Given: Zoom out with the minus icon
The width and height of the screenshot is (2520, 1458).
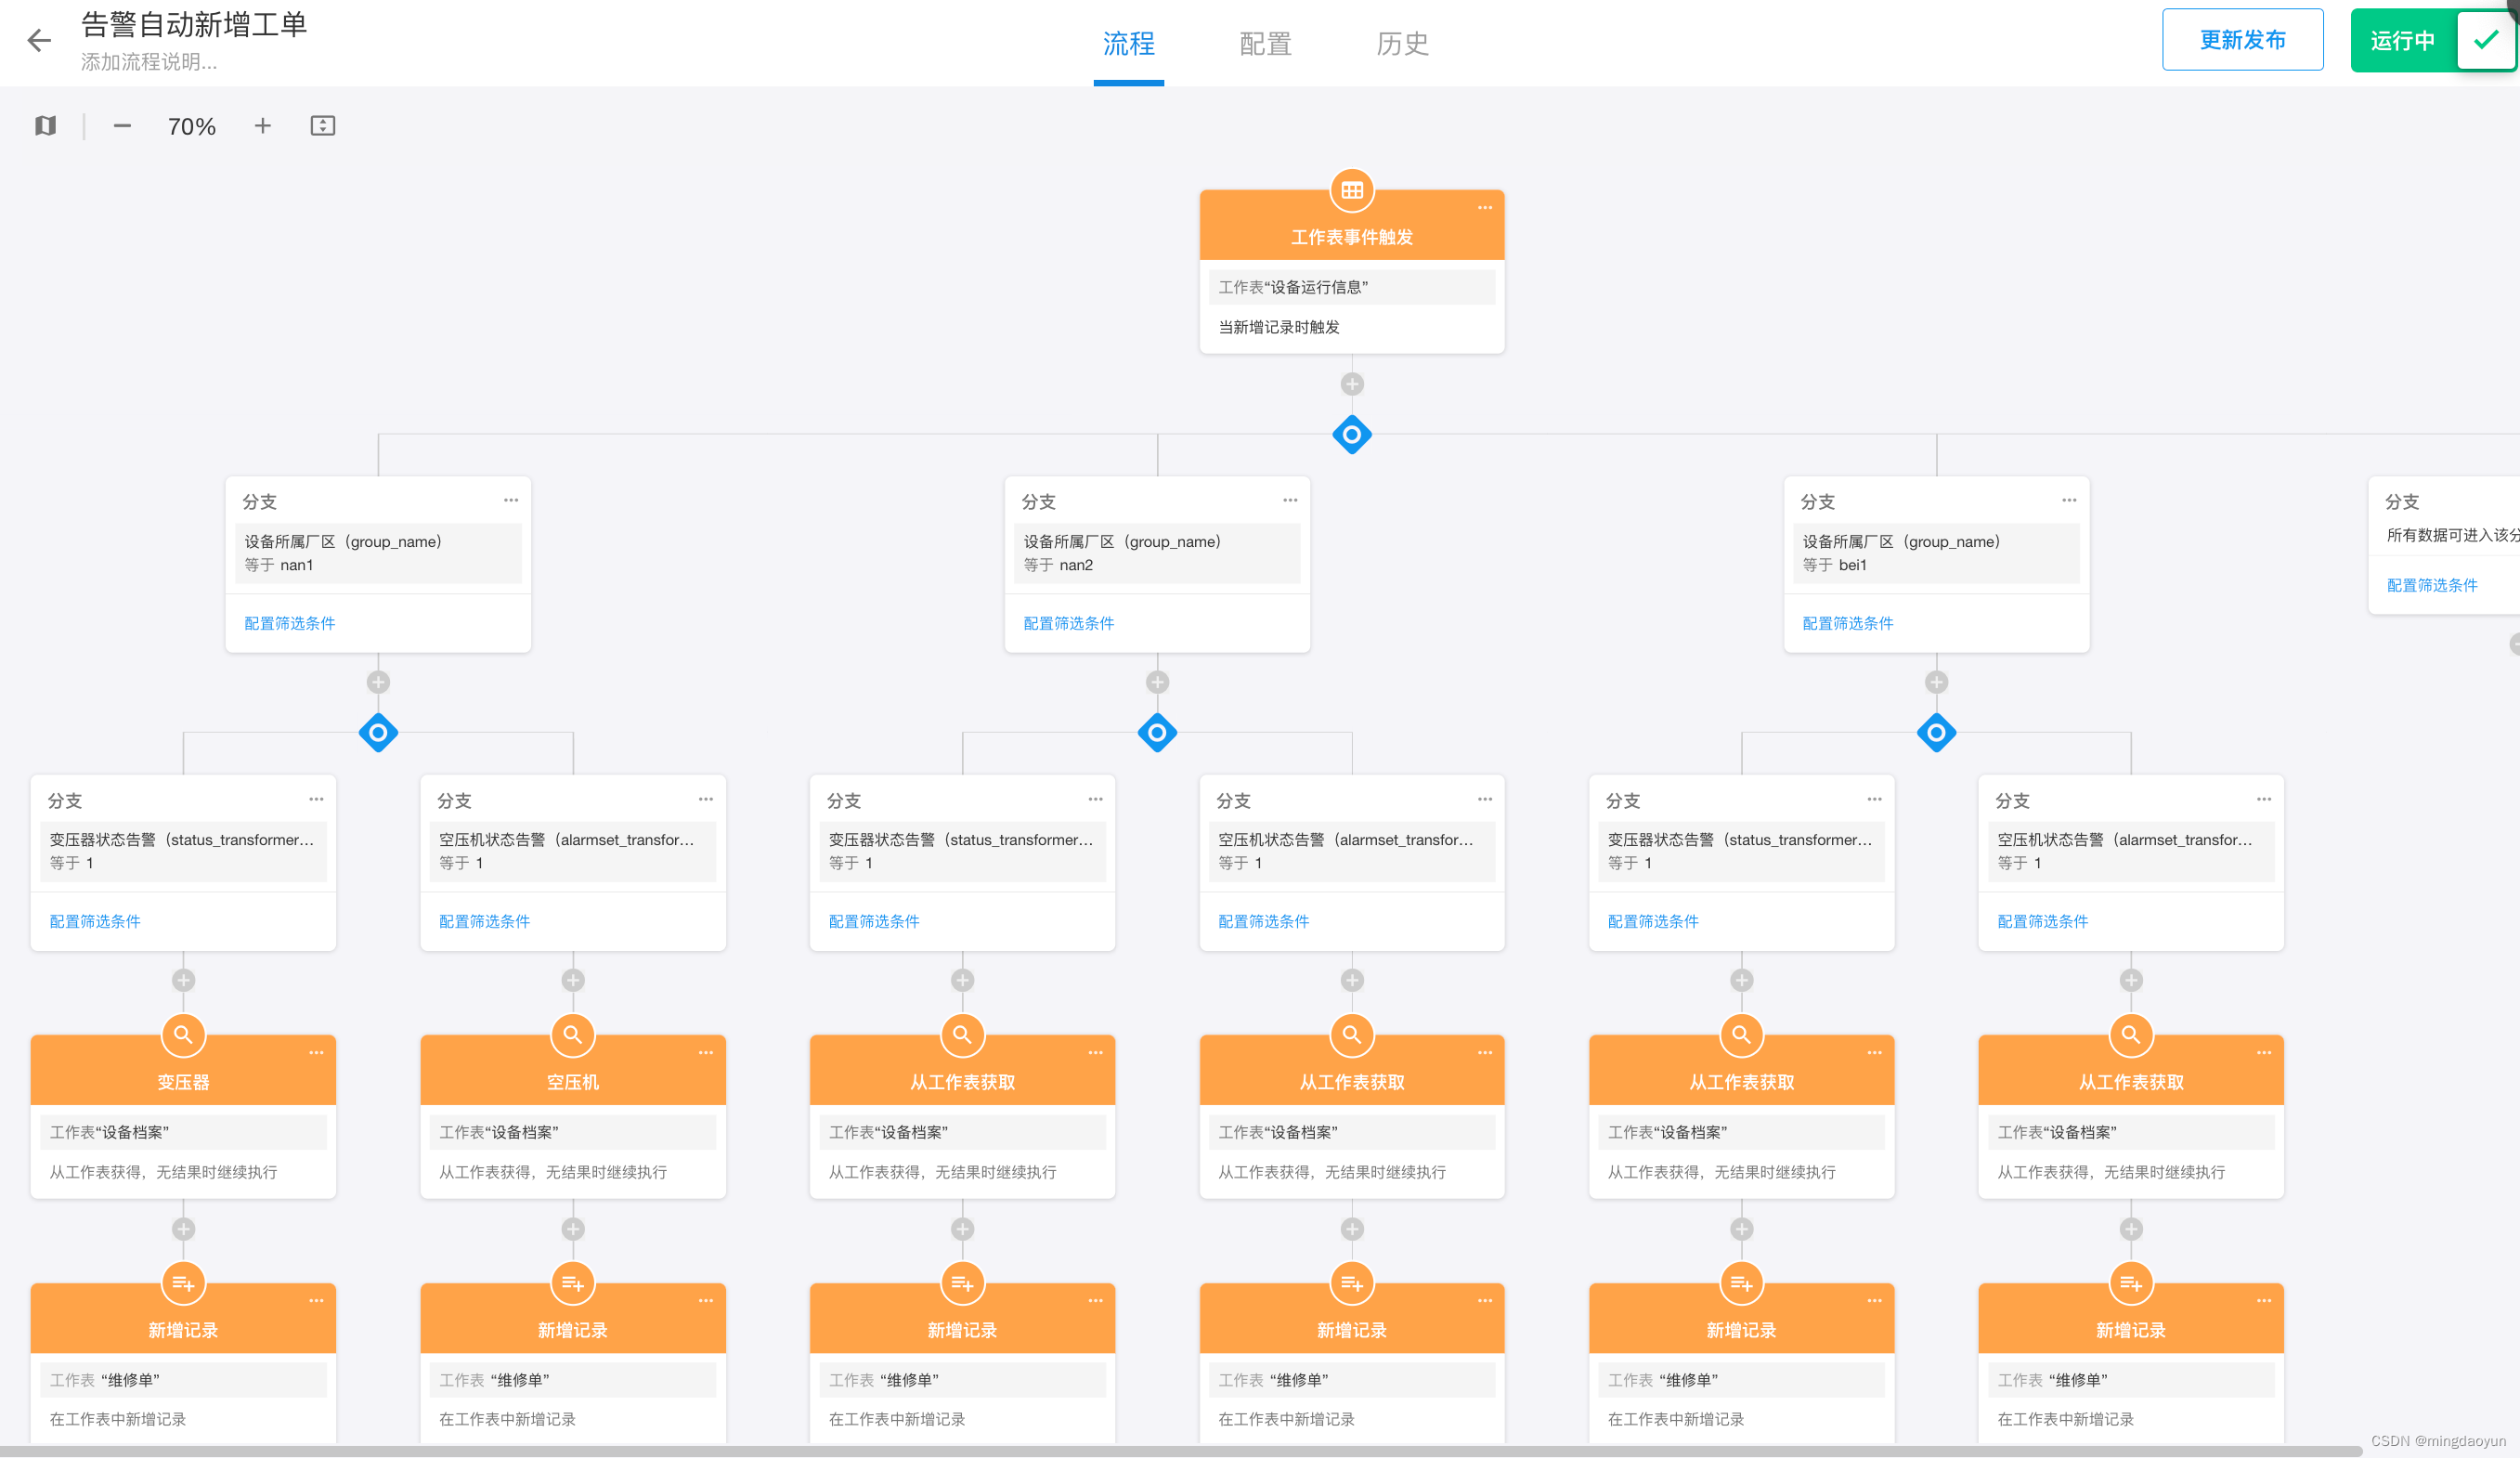Looking at the screenshot, I should 122,126.
